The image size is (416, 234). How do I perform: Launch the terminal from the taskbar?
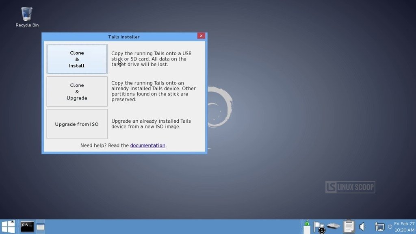(x=27, y=227)
